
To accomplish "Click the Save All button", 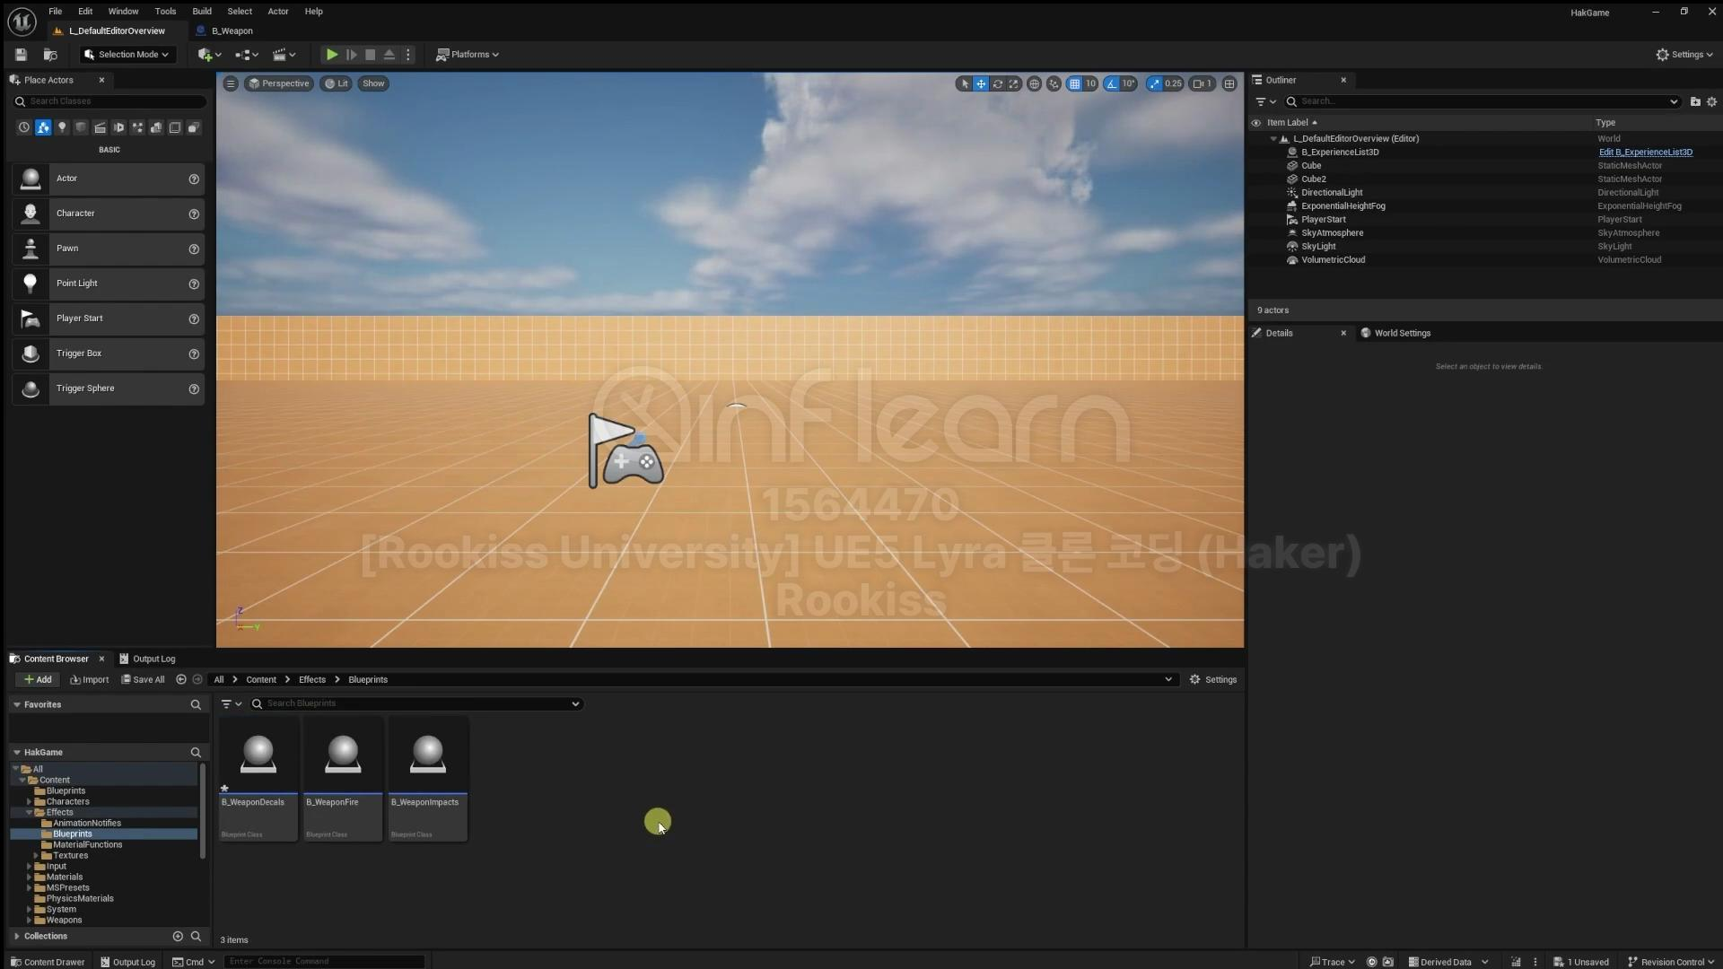I will 143,679.
